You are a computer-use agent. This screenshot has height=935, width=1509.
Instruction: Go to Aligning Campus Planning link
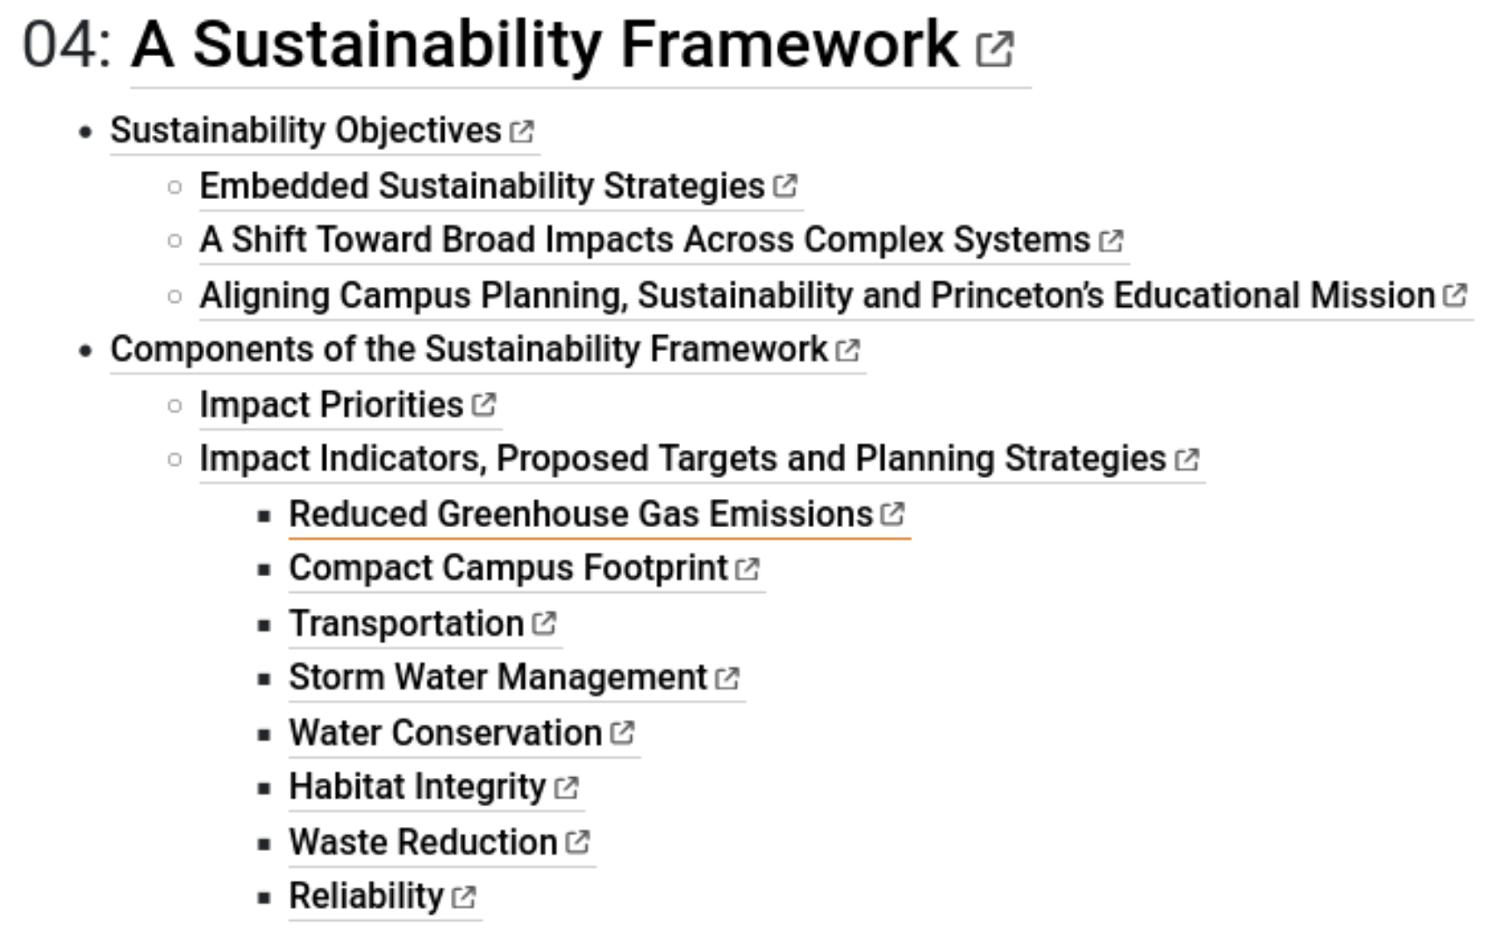point(816,296)
